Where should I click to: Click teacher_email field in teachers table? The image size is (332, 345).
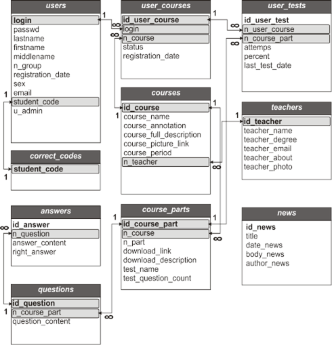click(268, 148)
